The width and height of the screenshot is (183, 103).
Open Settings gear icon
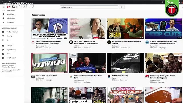(x=3, y=46)
